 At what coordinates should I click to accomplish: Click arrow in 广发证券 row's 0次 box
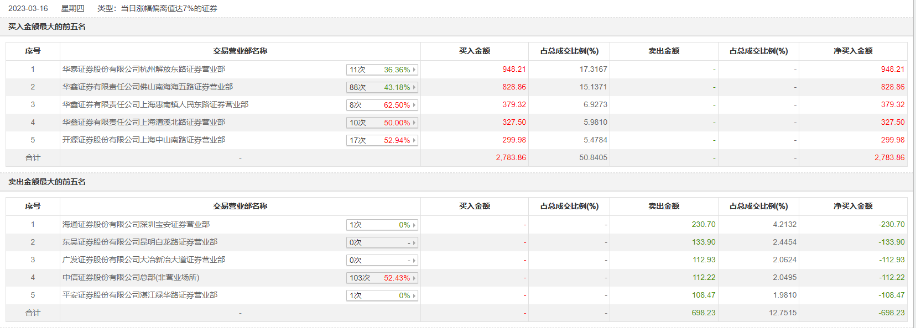click(x=414, y=261)
